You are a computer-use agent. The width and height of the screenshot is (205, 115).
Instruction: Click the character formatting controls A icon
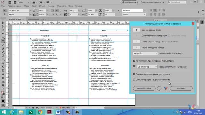coord(5,11)
